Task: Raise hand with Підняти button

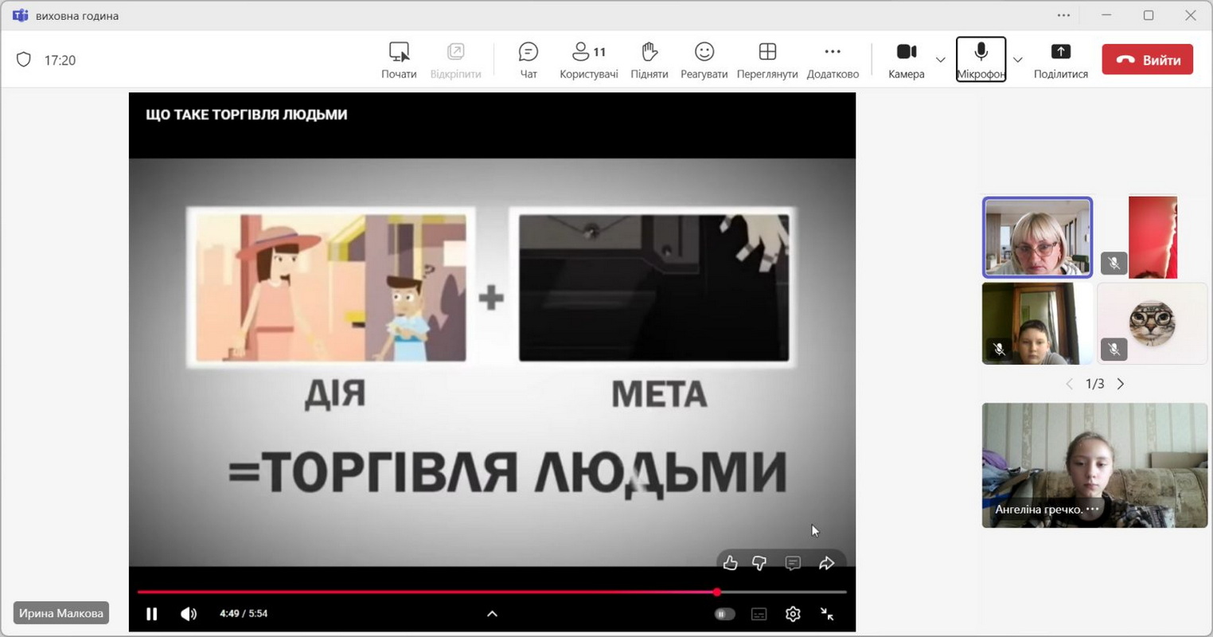Action: click(649, 61)
